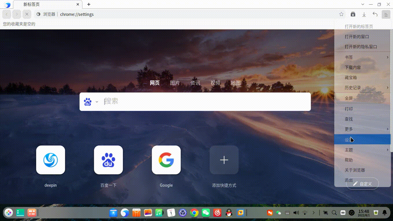Click the 添加快捷方式 add shortcut tile
The width and height of the screenshot is (393, 221).
tap(224, 160)
